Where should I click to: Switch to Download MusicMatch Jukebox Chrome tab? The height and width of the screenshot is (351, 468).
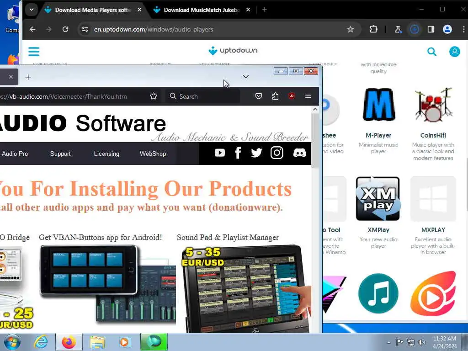pyautogui.click(x=202, y=10)
